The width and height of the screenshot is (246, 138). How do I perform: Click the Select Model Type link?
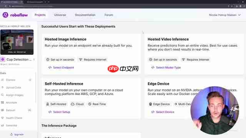tap(166, 67)
